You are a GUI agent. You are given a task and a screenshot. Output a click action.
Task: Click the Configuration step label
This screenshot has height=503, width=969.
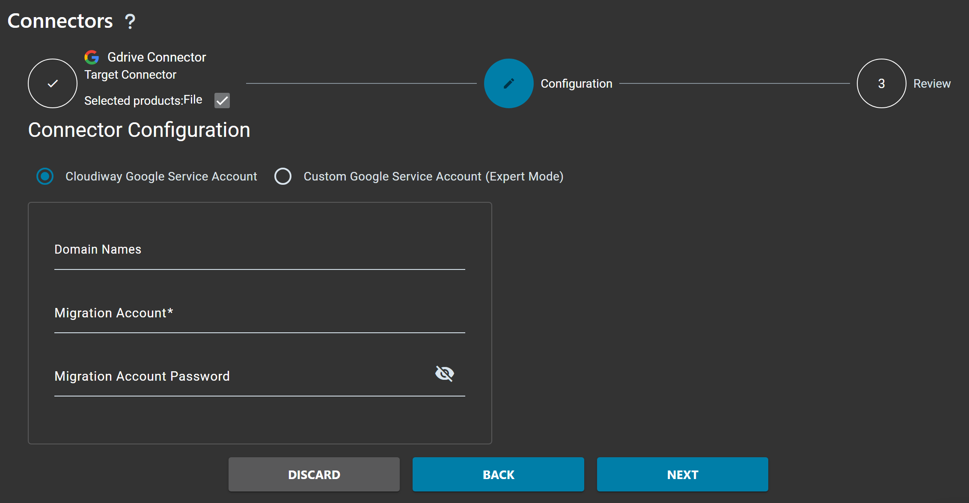coord(577,83)
